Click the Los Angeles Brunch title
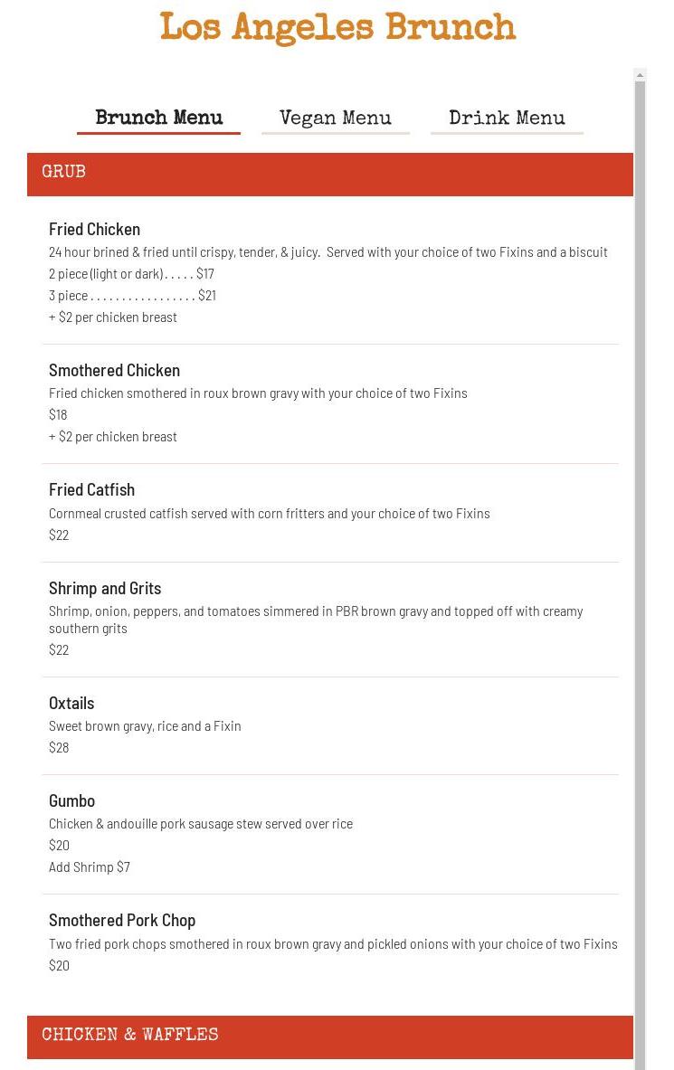The height and width of the screenshot is (1070, 674). click(337, 29)
